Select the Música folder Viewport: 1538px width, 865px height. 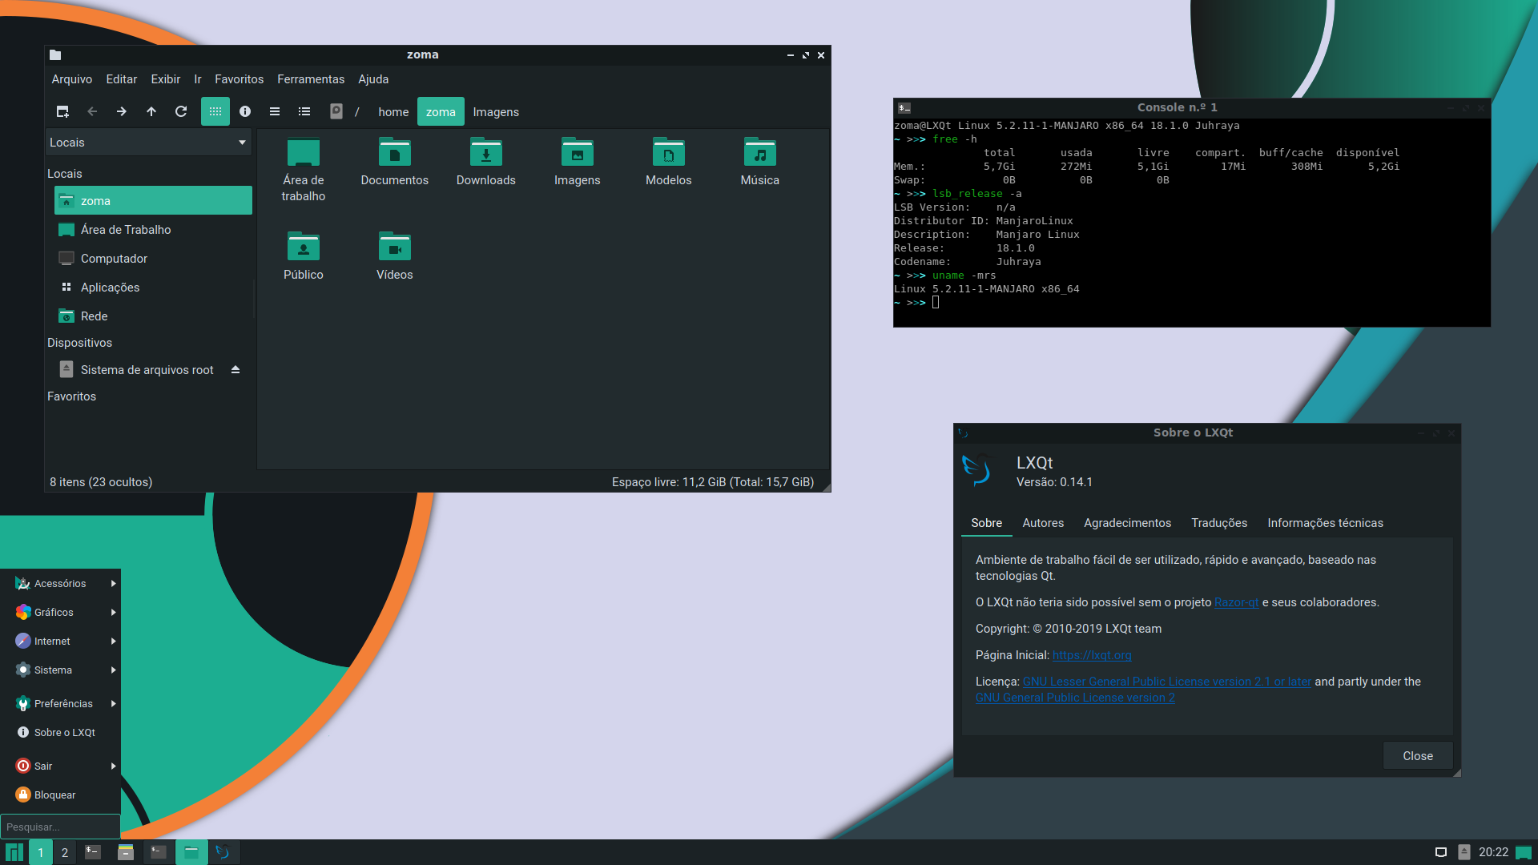click(x=760, y=163)
